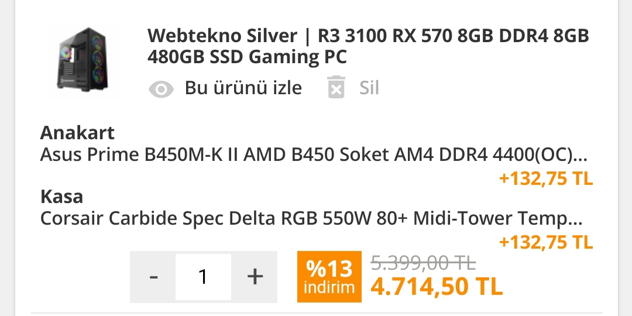Click the struck-through 5.399,00 TL price

coord(424,263)
